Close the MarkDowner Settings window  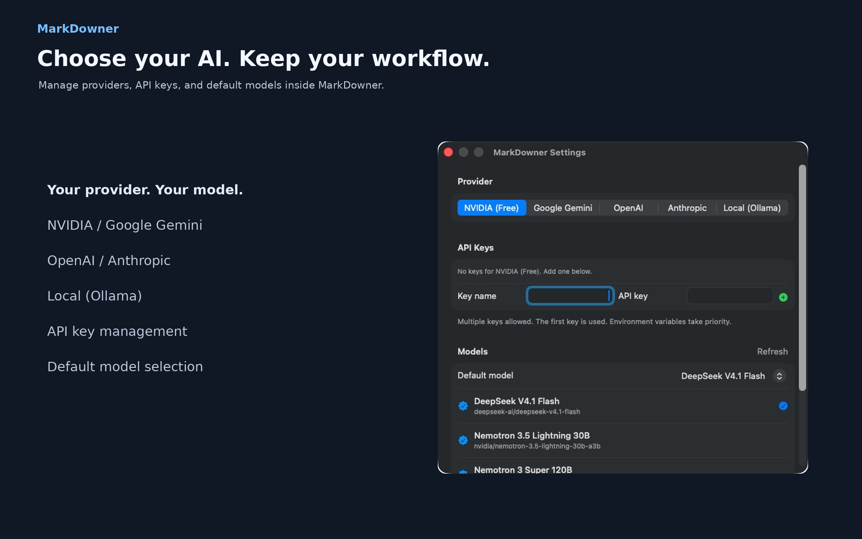[449, 153]
